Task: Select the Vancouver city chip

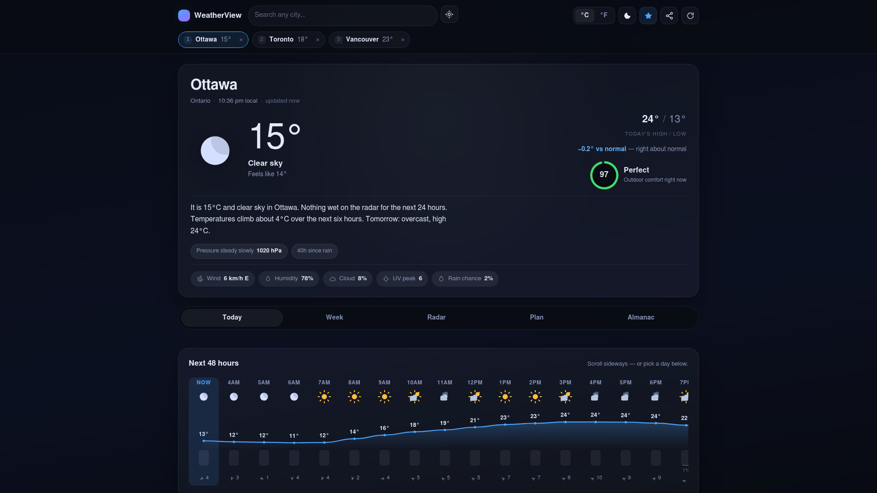Action: [x=369, y=40]
